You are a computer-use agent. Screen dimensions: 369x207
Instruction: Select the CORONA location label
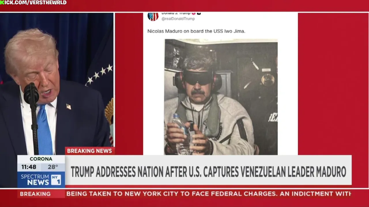pyautogui.click(x=41, y=159)
